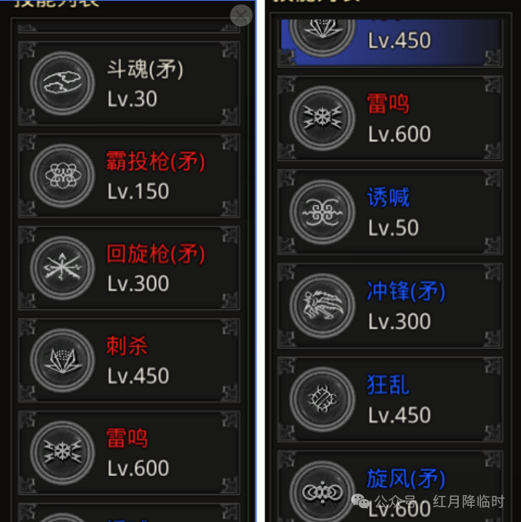Click the blue 冲锋(矛) skill name

[x=406, y=291]
